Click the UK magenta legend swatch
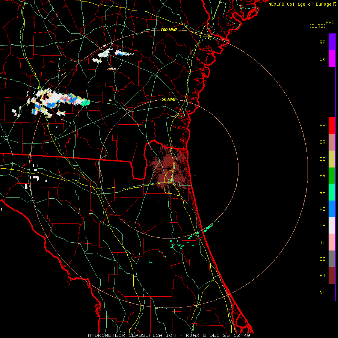Screen dimensions: 338x338 (x=332, y=59)
